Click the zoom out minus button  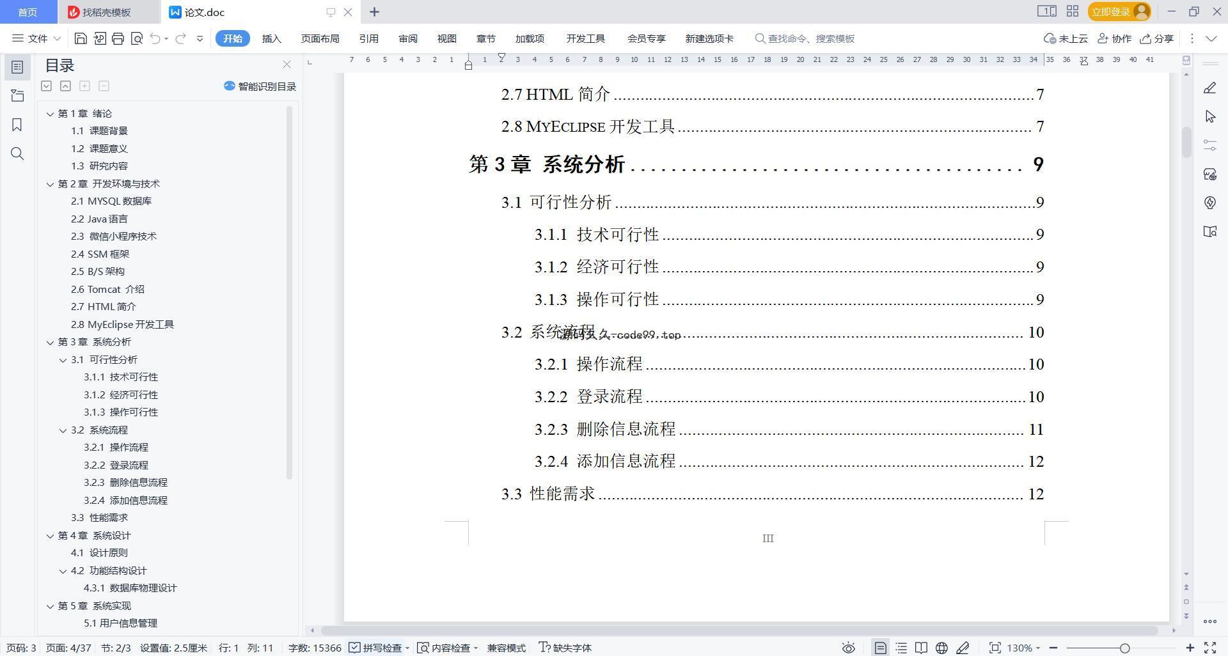point(1053,648)
